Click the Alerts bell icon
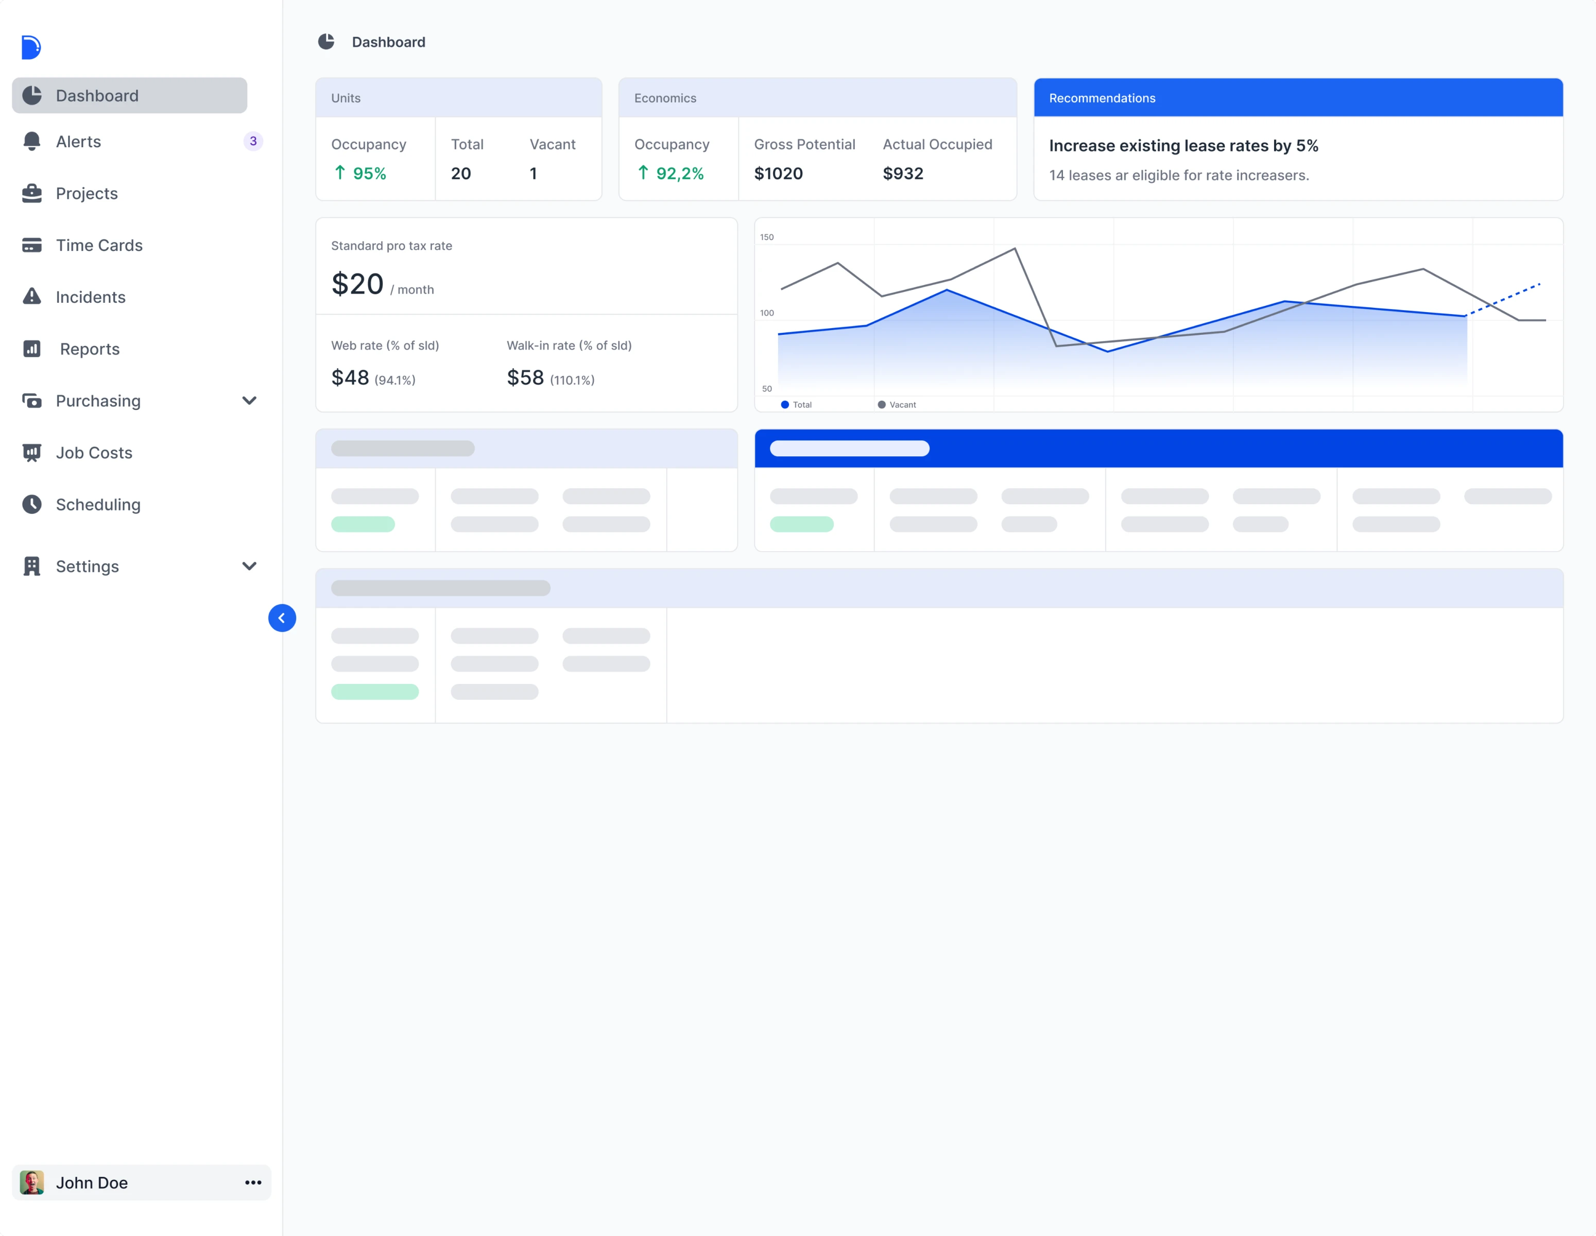The width and height of the screenshot is (1596, 1236). [x=31, y=141]
